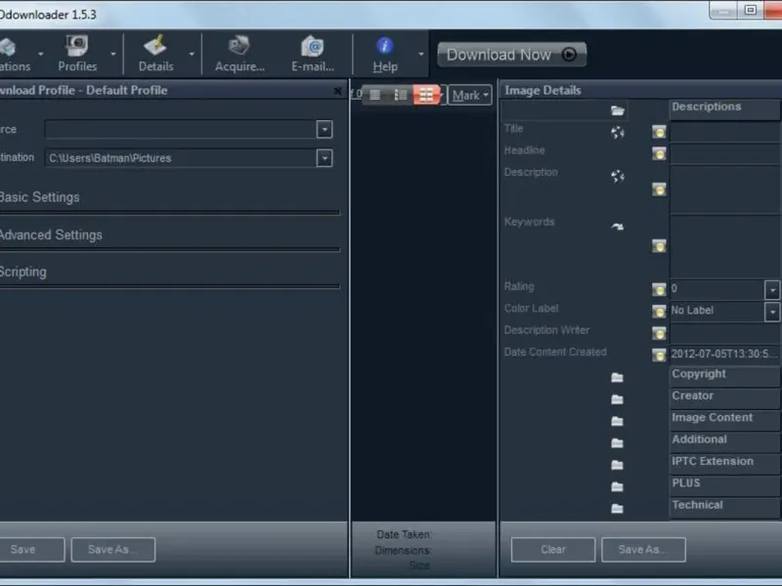Click the Creator section header
This screenshot has height=586, width=782.
click(x=724, y=398)
